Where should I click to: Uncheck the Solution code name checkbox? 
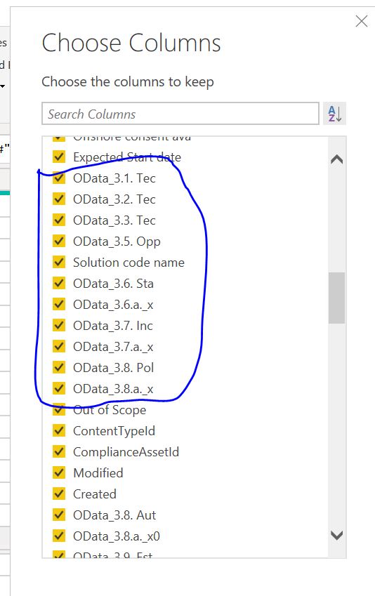coord(59,262)
